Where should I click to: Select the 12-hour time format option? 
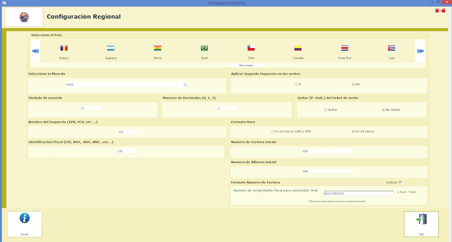(x=272, y=132)
